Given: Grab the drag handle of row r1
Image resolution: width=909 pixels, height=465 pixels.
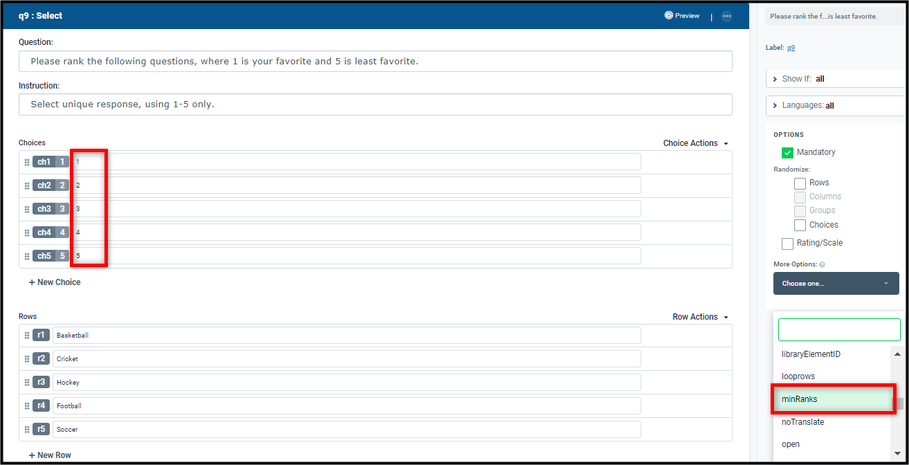Looking at the screenshot, I should pyautogui.click(x=28, y=336).
